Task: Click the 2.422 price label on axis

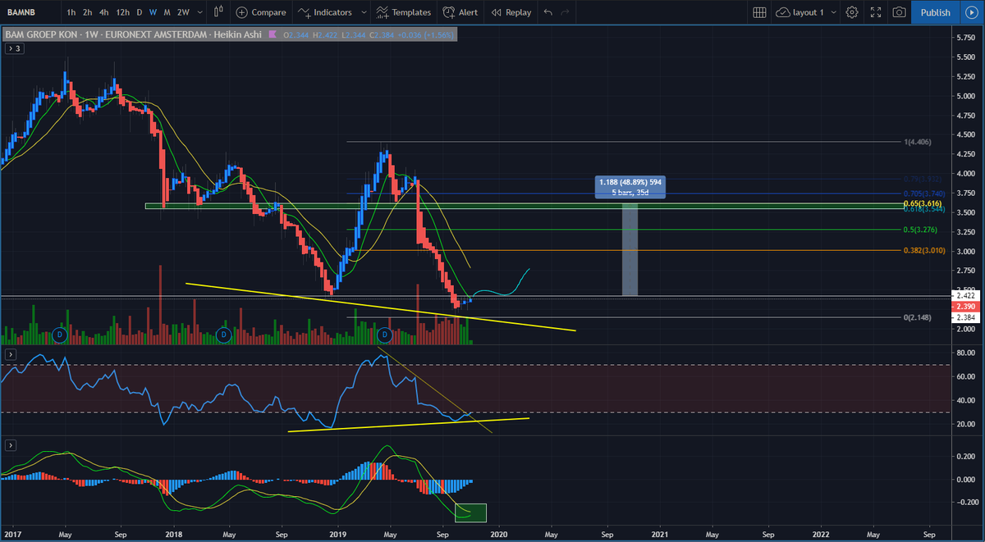Action: (x=964, y=294)
